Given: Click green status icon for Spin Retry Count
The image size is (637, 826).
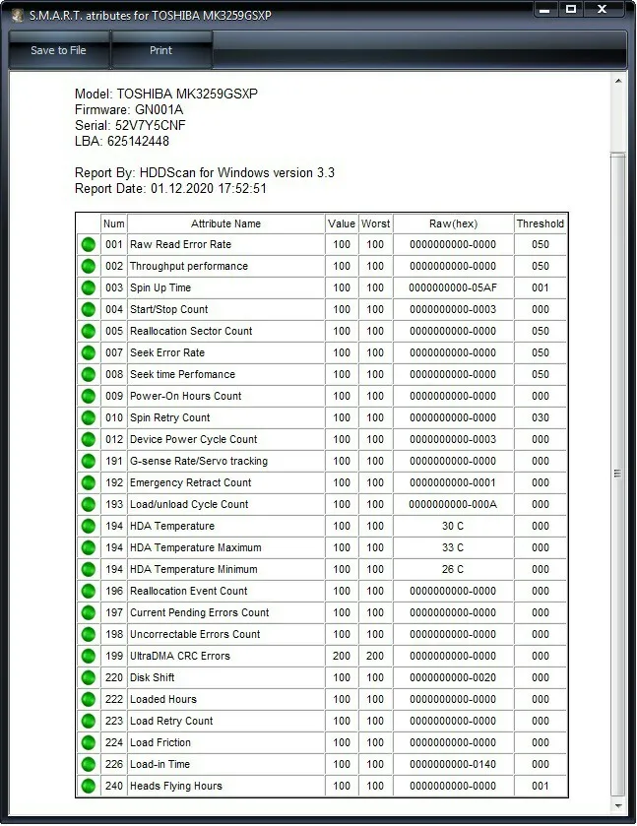Looking at the screenshot, I should pyautogui.click(x=89, y=417).
